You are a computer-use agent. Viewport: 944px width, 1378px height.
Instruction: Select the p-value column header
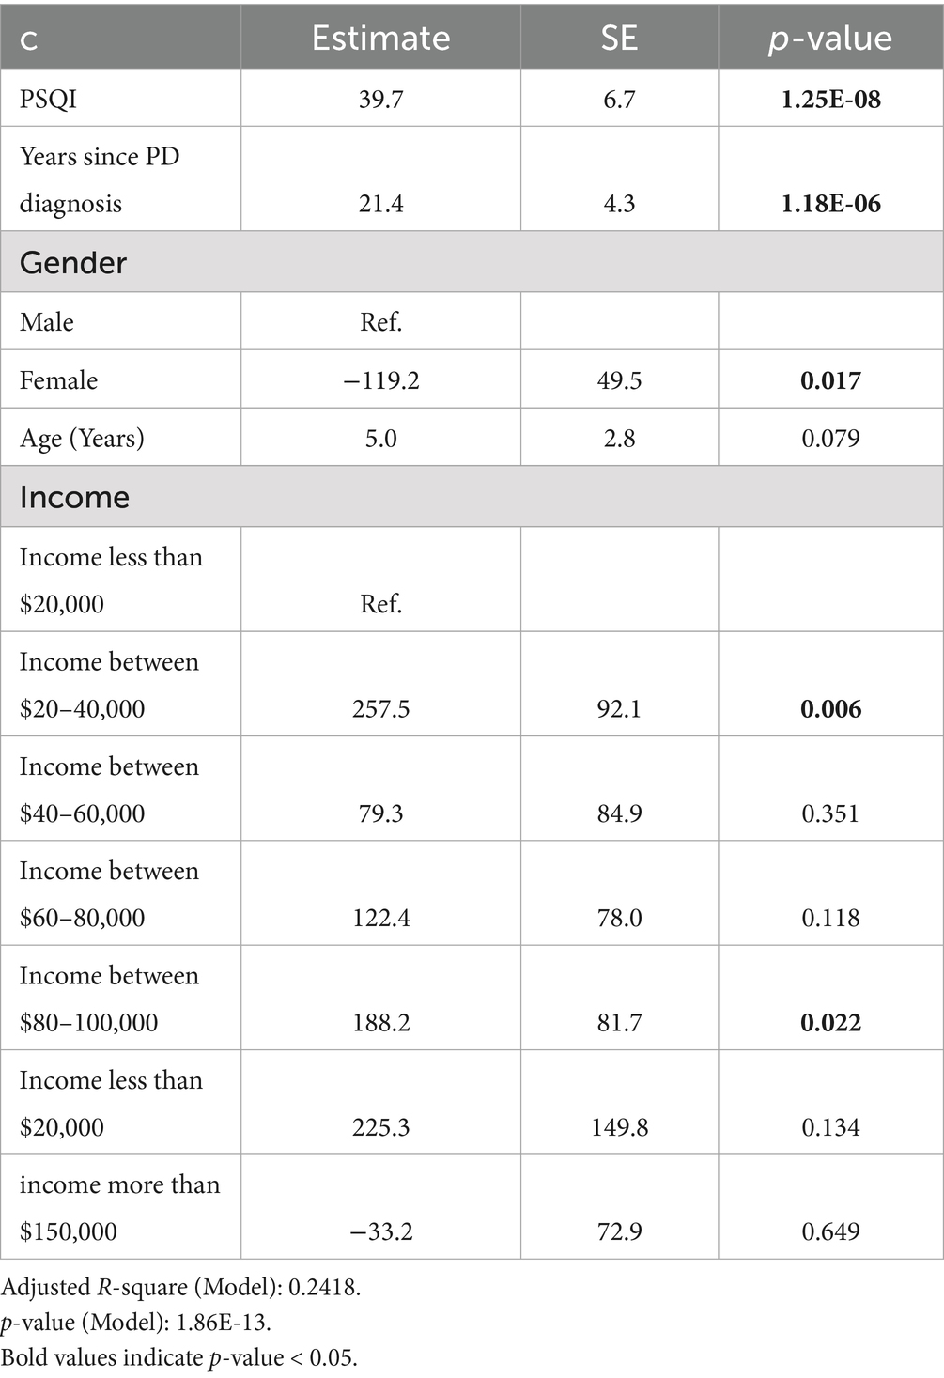[830, 38]
